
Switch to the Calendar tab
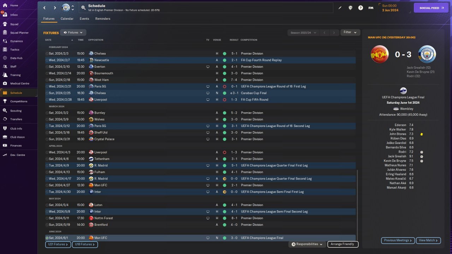(x=67, y=19)
